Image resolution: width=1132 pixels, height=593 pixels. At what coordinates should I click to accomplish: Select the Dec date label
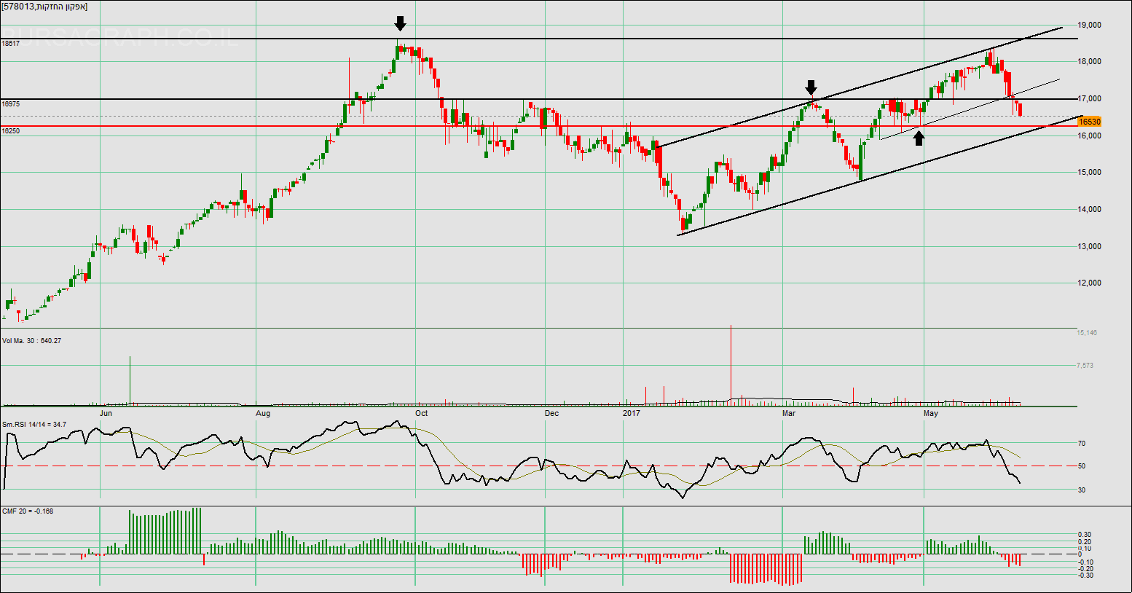552,413
